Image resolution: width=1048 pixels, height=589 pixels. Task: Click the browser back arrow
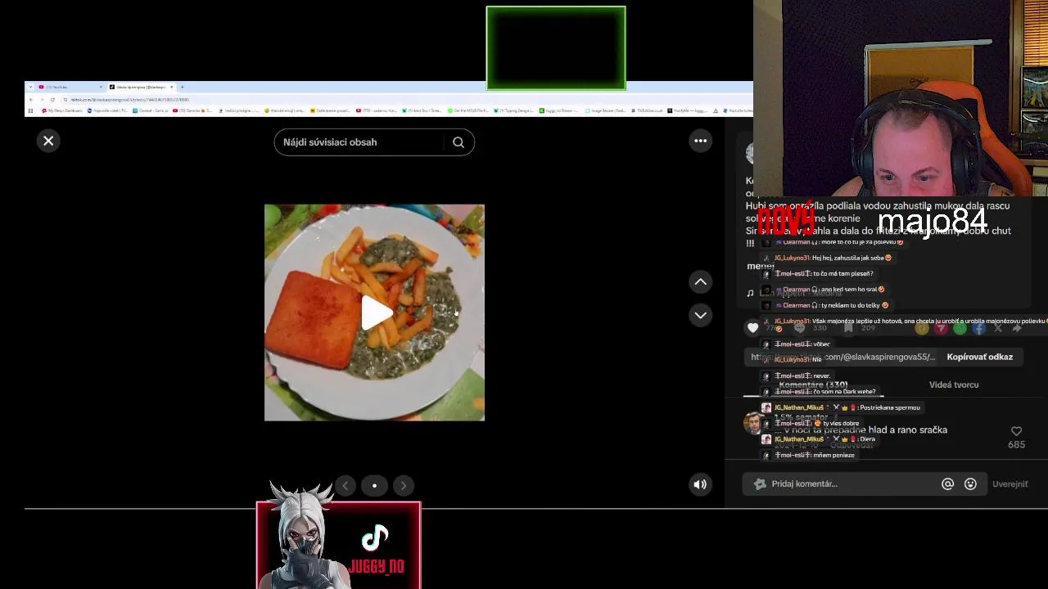pyautogui.click(x=31, y=100)
